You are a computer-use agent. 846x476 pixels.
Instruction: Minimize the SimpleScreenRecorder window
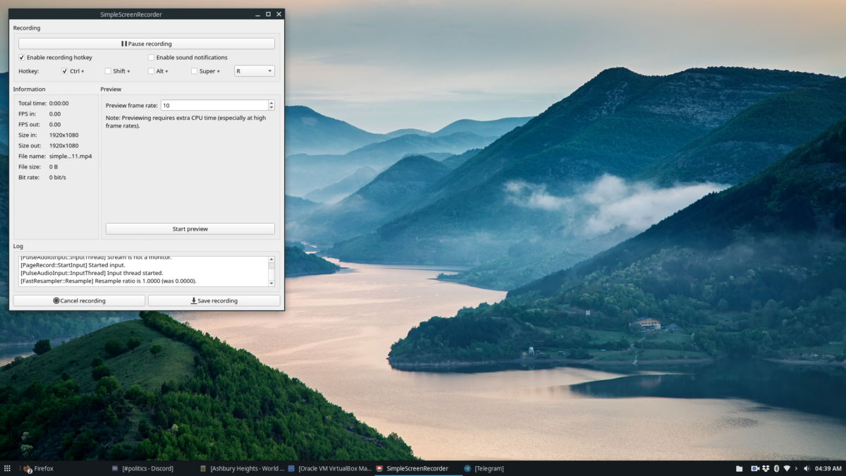tap(257, 14)
